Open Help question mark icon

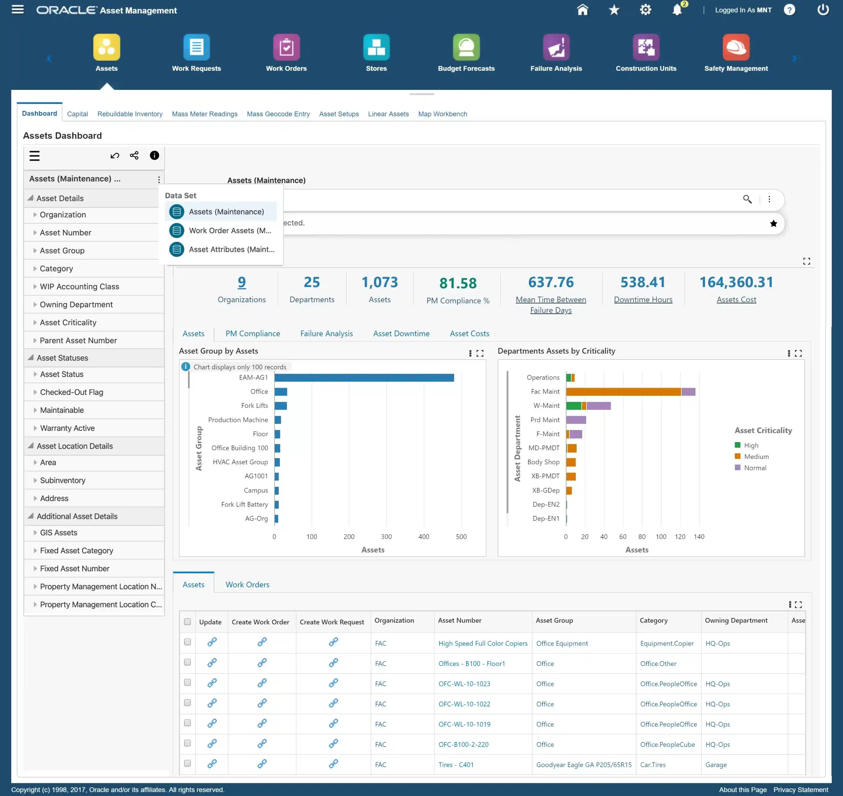[789, 10]
